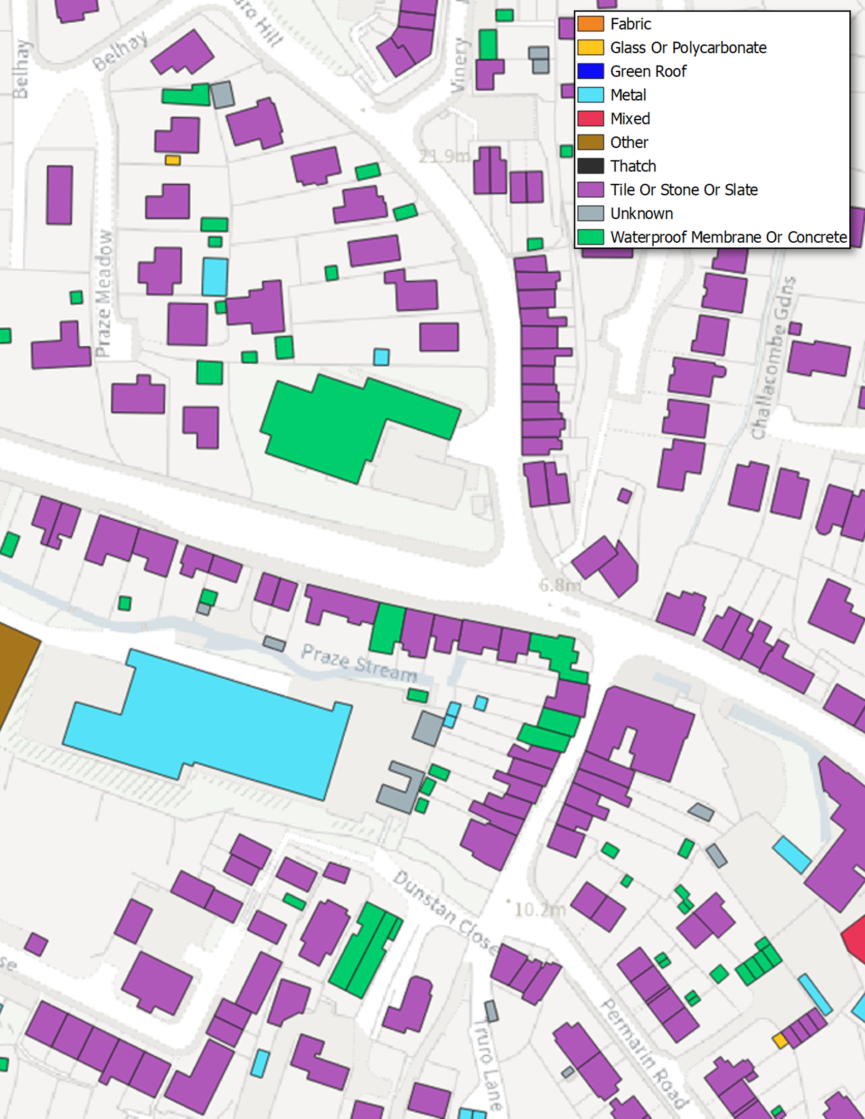Click the yellow Glass Or Polycarbonate swatch
Image resolution: width=865 pixels, height=1119 pixels.
pyautogui.click(x=590, y=47)
